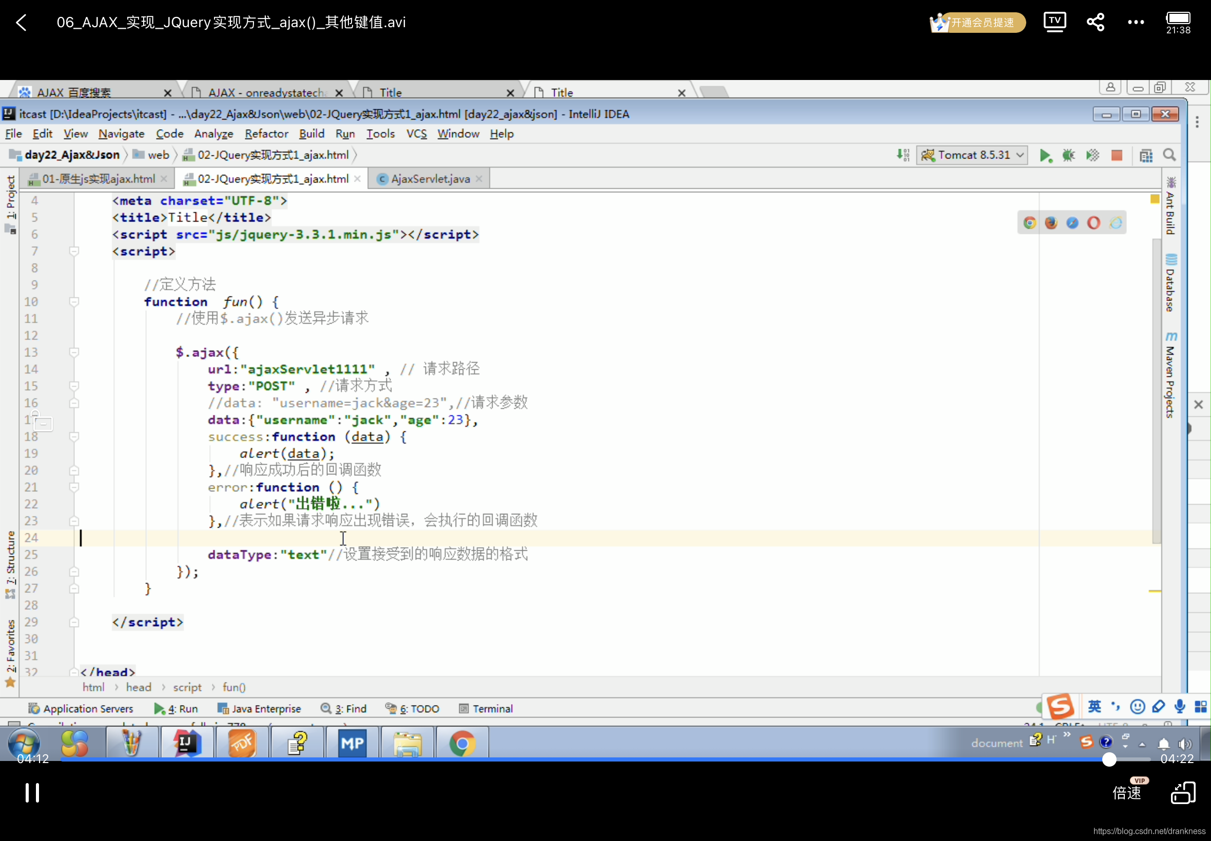The width and height of the screenshot is (1211, 841).
Task: Toggle screen rotation lock icon
Action: point(1183,792)
